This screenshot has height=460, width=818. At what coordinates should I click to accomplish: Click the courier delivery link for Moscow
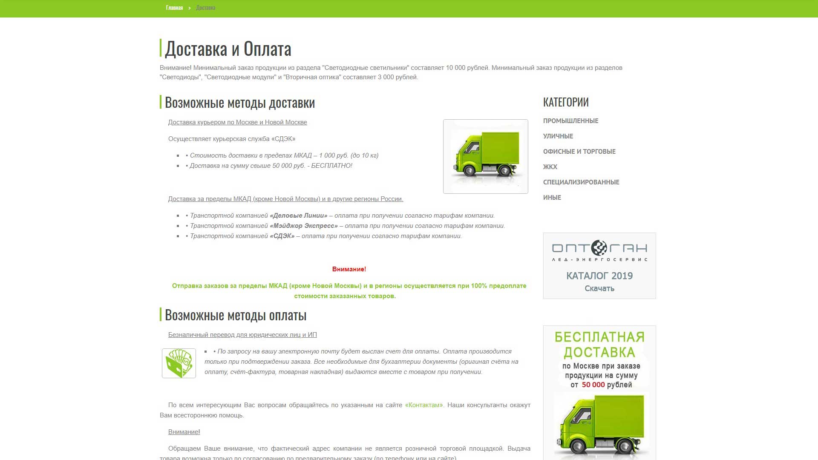click(x=237, y=122)
